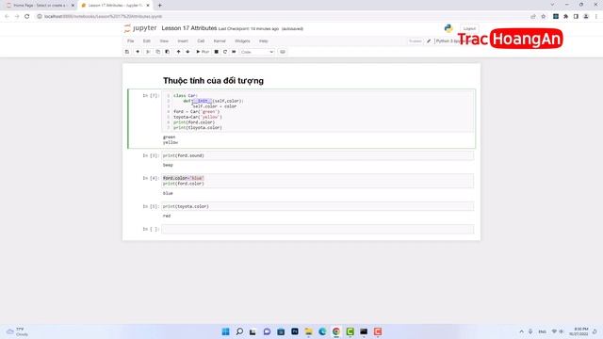Open the Insert menu
Image resolution: width=603 pixels, height=339 pixels.
(183, 40)
